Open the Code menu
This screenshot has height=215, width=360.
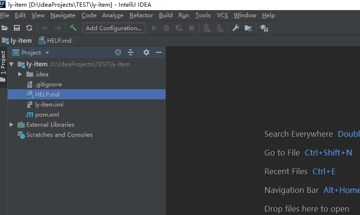point(89,15)
